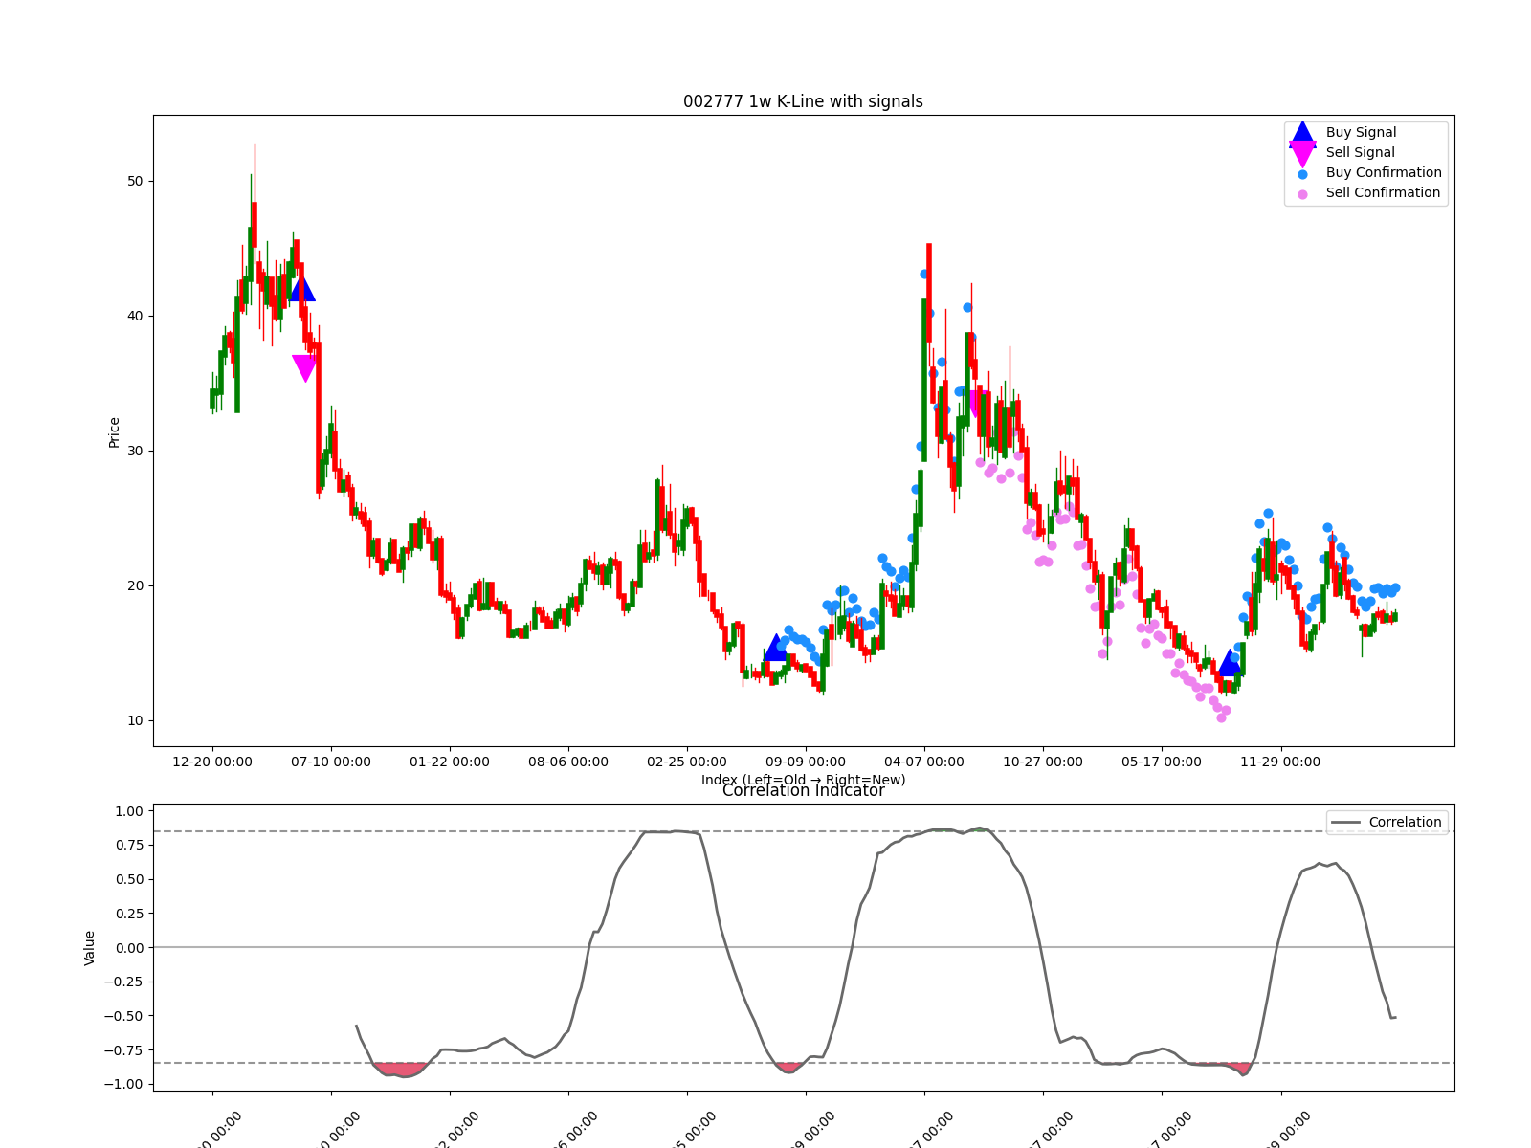Click x-axis tick label '02-25 00:00'
The width and height of the screenshot is (1531, 1148).
coord(687,762)
